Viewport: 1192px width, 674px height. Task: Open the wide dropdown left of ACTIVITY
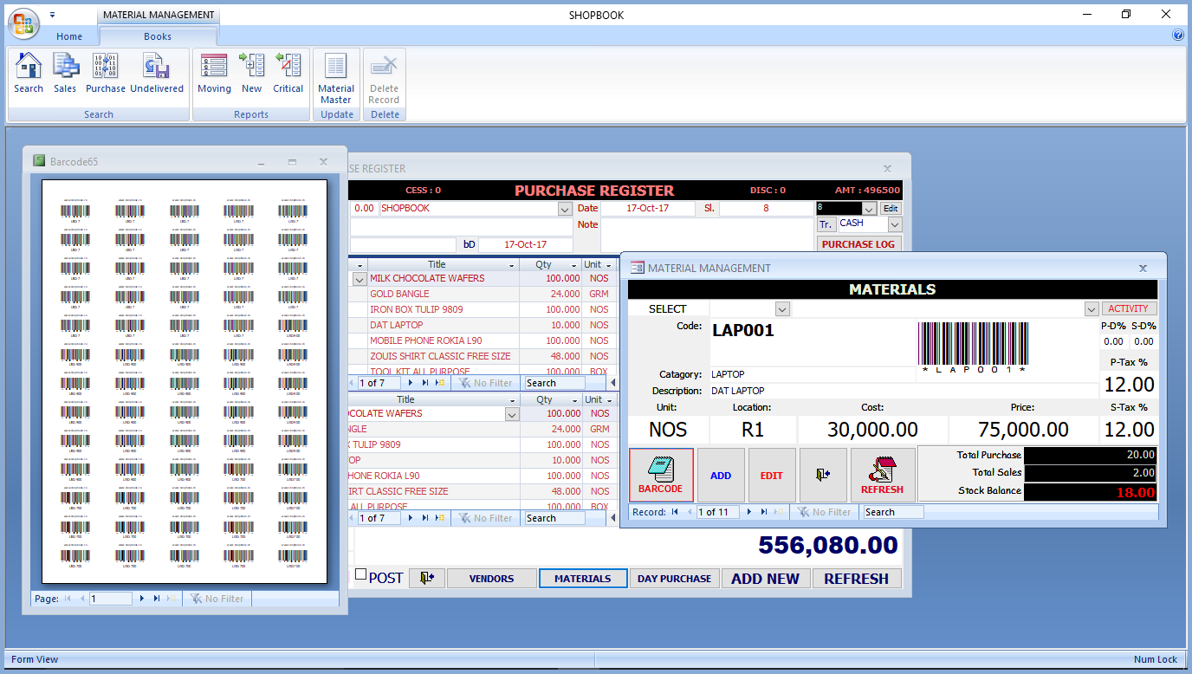pos(1092,309)
